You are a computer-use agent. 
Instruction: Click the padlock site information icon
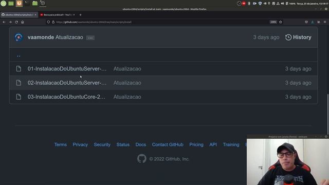pos(53,22)
